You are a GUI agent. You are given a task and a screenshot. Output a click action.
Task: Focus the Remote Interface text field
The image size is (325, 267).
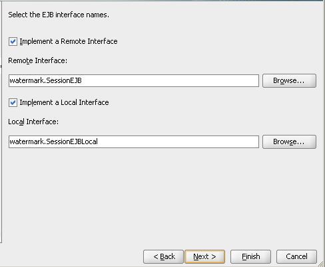[134, 80]
